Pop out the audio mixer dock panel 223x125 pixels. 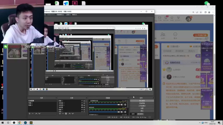[128, 98]
